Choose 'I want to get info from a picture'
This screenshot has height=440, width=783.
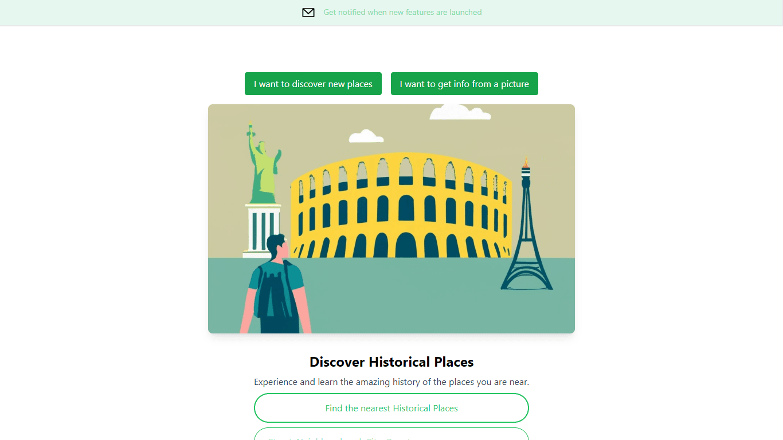click(x=464, y=84)
